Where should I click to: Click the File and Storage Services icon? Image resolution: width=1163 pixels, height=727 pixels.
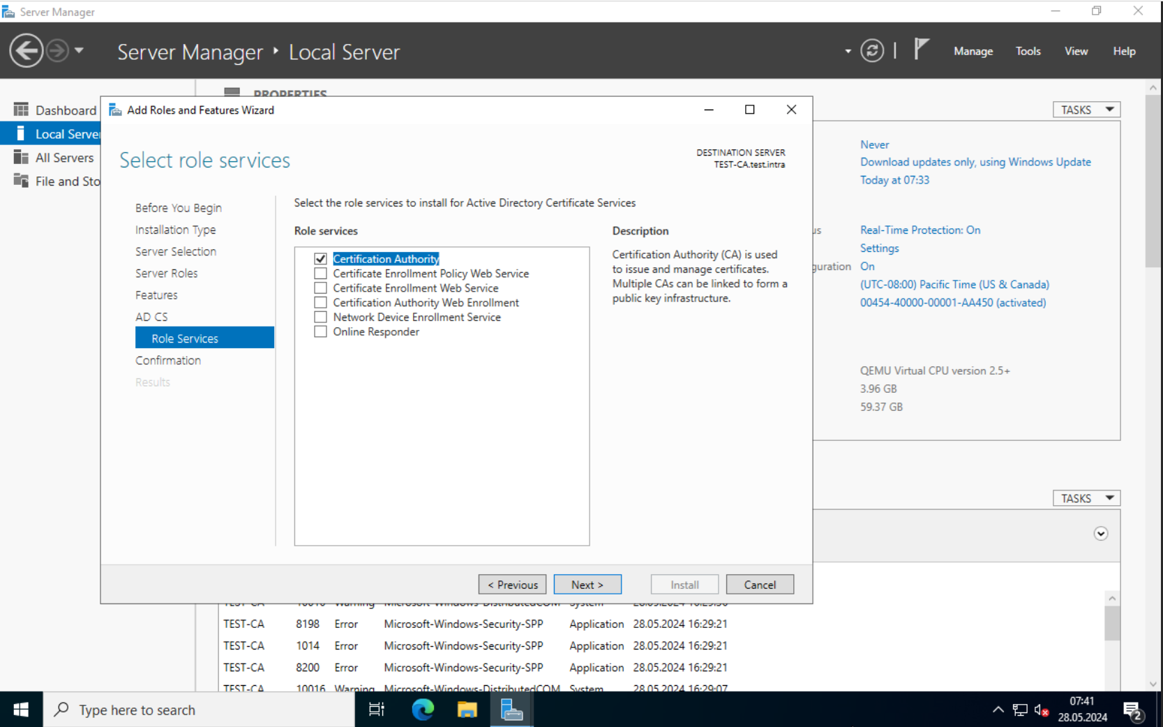[21, 181]
